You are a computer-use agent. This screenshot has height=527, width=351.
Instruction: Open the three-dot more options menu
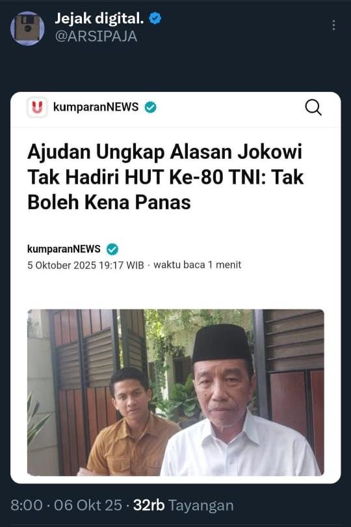click(333, 25)
